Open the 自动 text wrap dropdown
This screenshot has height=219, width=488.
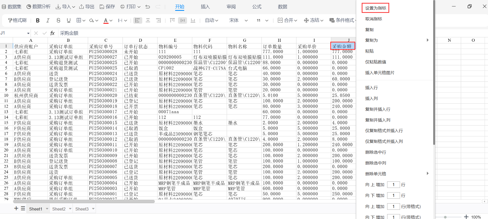pos(211,20)
